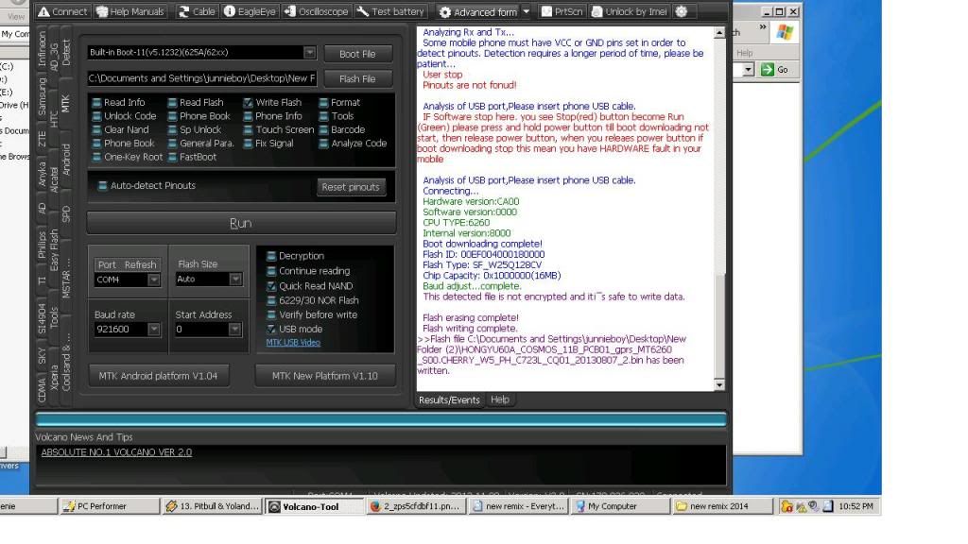Select the Write Flash radio option
This screenshot has width=968, height=544.
click(248, 103)
